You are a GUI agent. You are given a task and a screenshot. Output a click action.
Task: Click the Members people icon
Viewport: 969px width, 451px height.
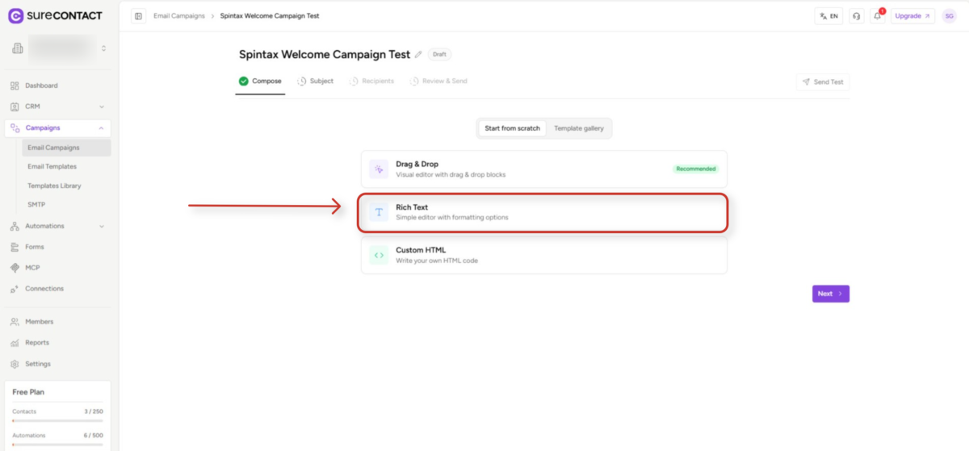15,322
